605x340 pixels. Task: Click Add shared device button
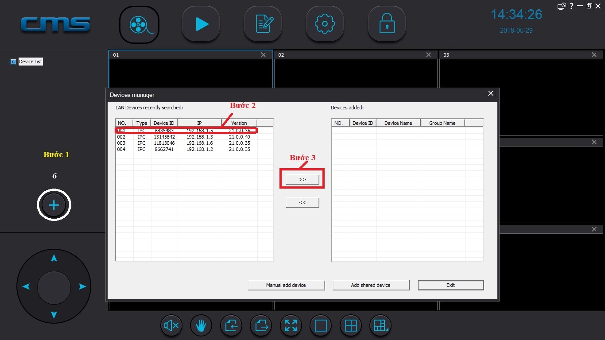tap(371, 285)
